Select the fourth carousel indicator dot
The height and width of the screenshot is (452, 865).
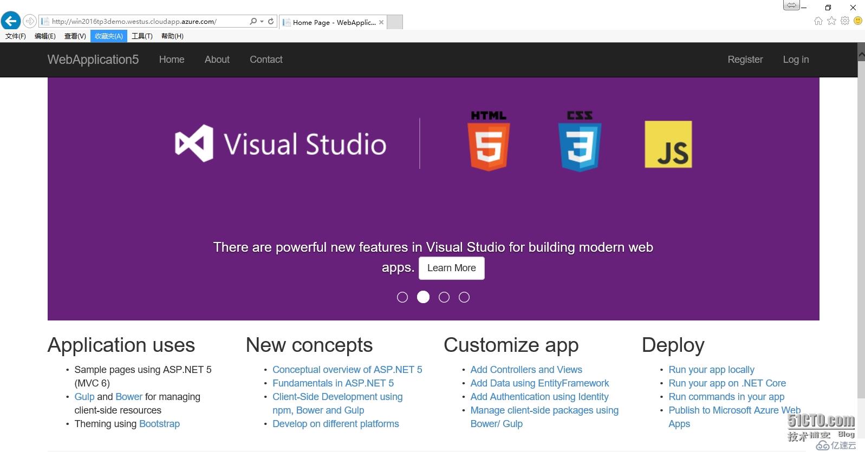click(x=464, y=297)
